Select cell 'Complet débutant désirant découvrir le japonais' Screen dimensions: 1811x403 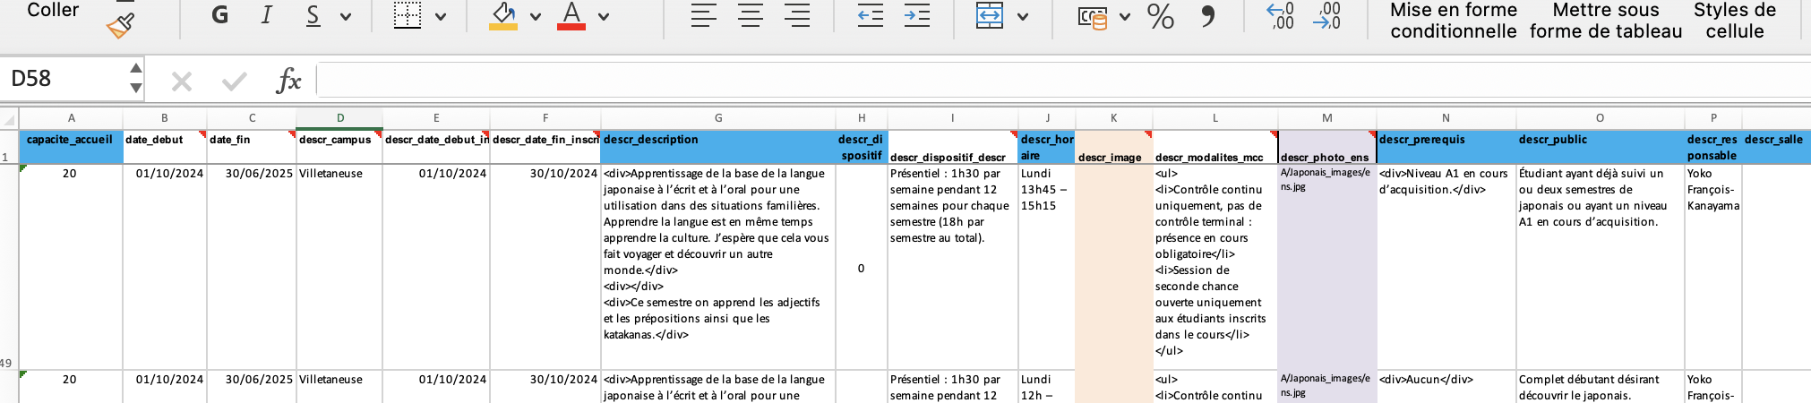1601,387
